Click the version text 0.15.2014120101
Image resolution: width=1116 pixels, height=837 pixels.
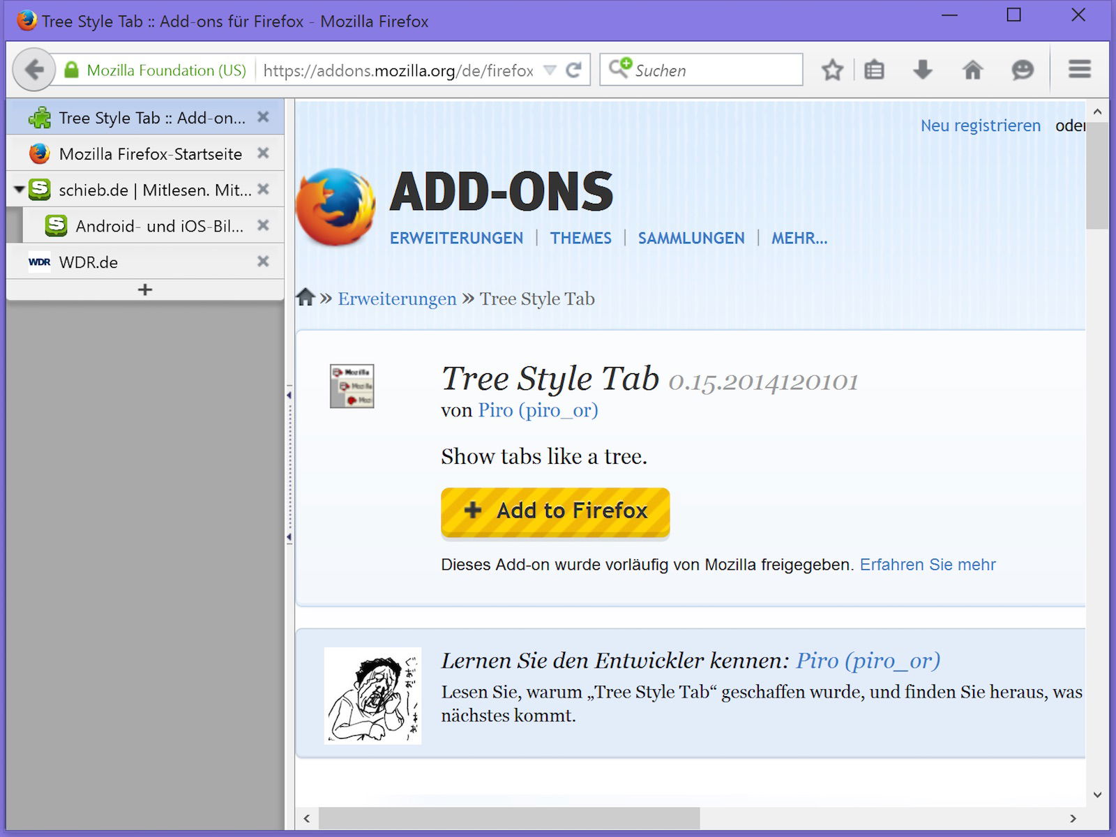click(763, 382)
